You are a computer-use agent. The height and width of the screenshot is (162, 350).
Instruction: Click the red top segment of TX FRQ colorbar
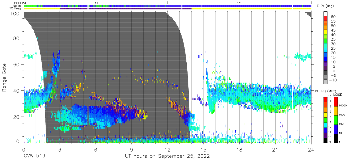(x=325, y=100)
